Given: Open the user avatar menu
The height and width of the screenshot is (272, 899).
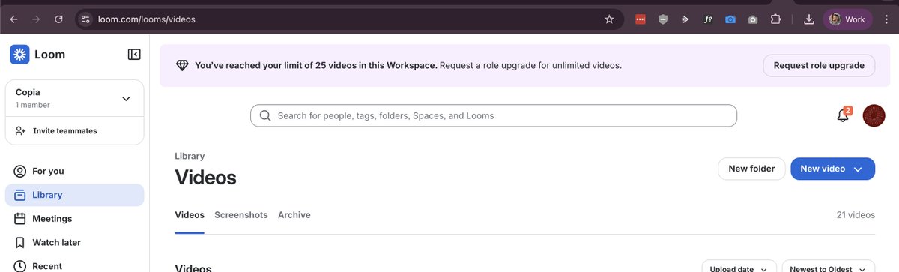Looking at the screenshot, I should (x=874, y=115).
